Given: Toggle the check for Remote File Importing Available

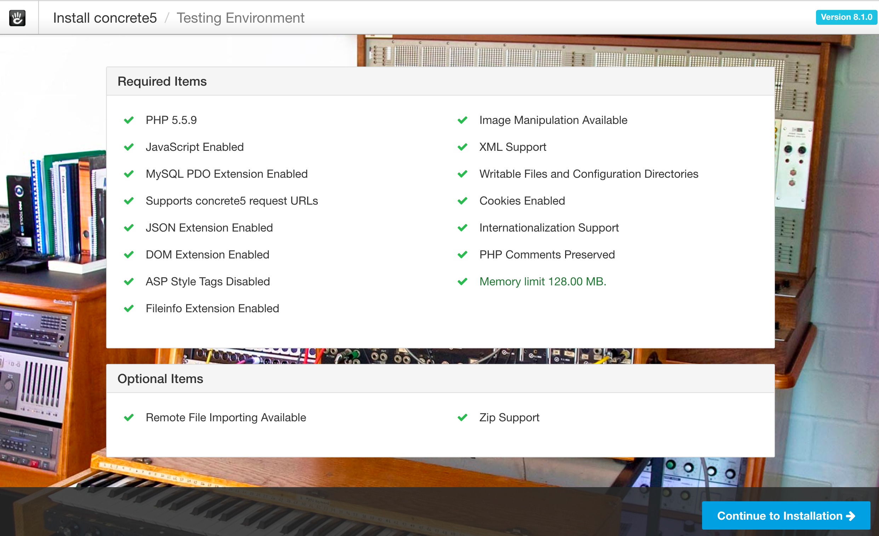Looking at the screenshot, I should click(x=129, y=417).
